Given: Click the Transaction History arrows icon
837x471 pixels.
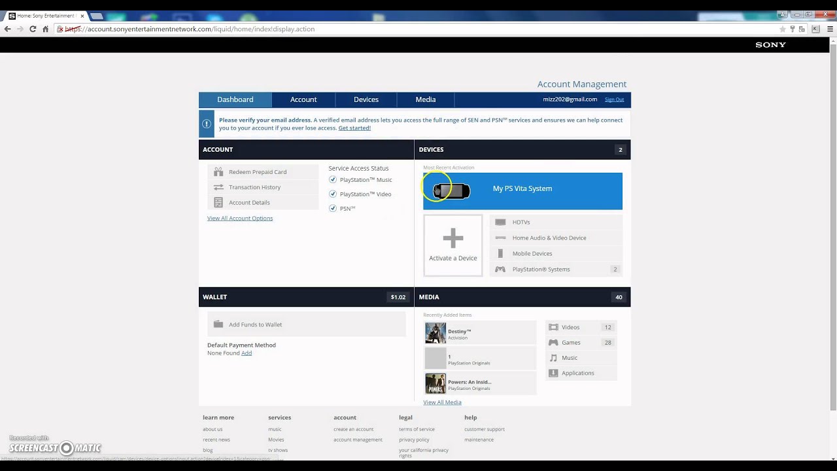Looking at the screenshot, I should click(218, 187).
